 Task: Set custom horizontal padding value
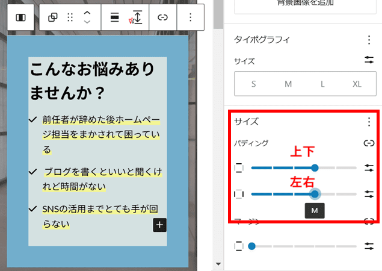(x=369, y=194)
